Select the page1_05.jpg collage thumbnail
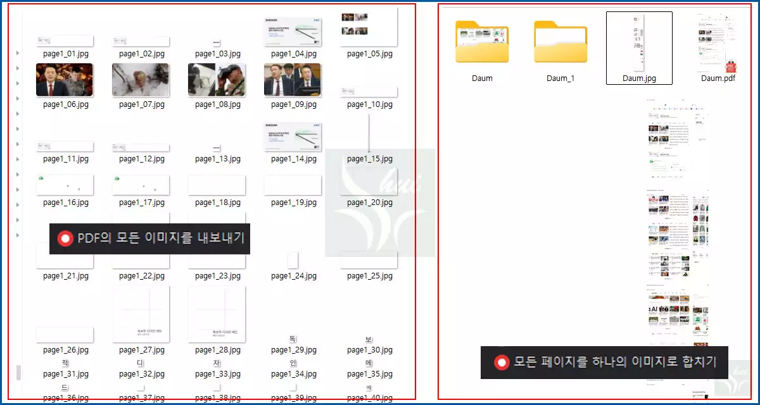 pyautogui.click(x=368, y=27)
